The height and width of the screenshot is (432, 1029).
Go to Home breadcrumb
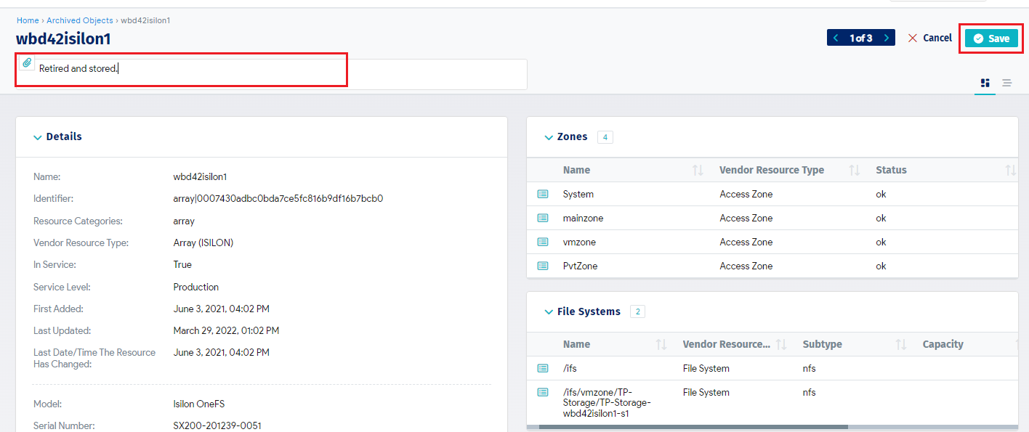(x=28, y=20)
